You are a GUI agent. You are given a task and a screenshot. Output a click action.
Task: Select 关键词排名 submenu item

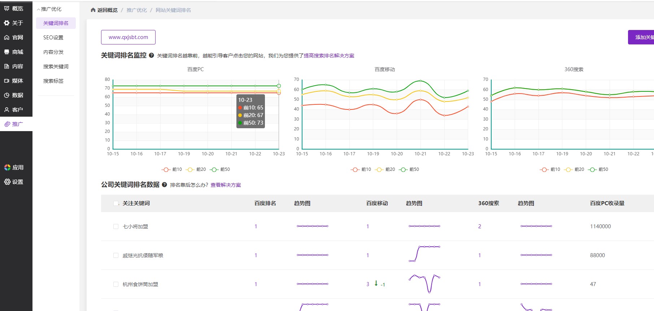click(56, 23)
